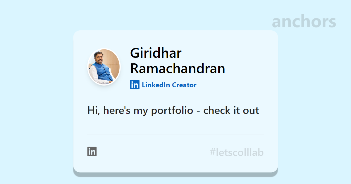Click the phrase check it out
351x184 pixels.
pyautogui.click(x=231, y=110)
